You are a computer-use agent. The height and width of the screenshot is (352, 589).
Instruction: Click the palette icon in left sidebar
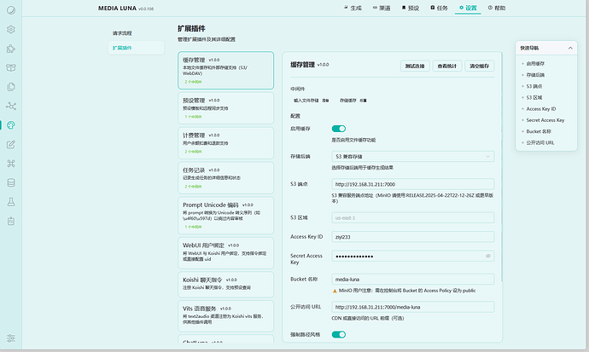coord(11,124)
